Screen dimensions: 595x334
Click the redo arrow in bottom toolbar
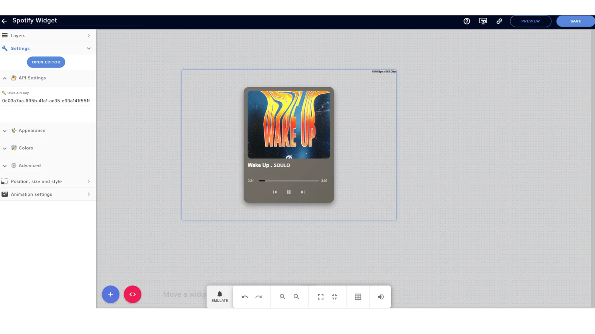[x=258, y=297]
